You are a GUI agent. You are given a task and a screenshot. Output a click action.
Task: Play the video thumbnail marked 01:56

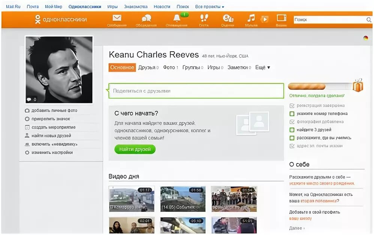click(x=183, y=199)
